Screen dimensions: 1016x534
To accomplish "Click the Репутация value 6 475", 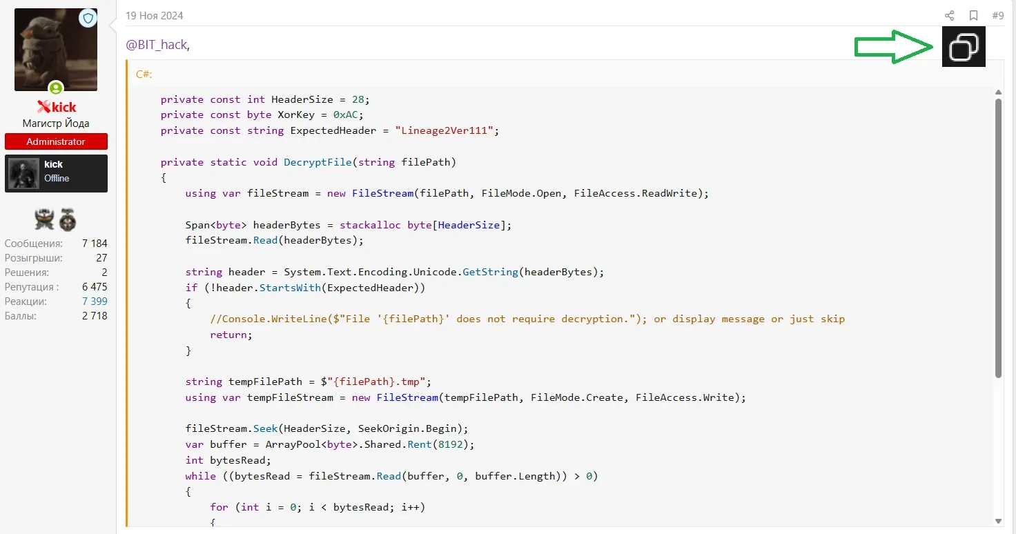I will (95, 287).
